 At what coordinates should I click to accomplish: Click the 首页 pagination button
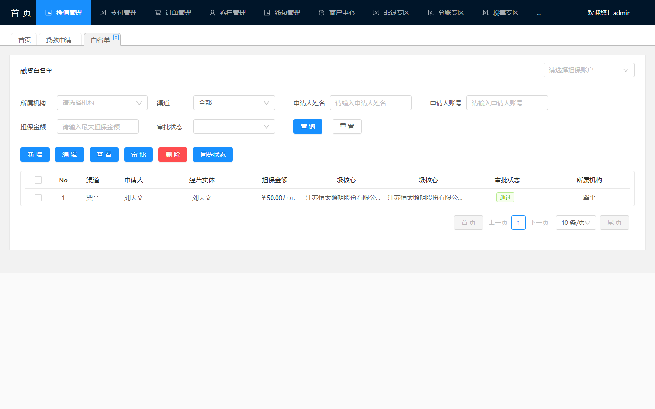pyautogui.click(x=469, y=223)
